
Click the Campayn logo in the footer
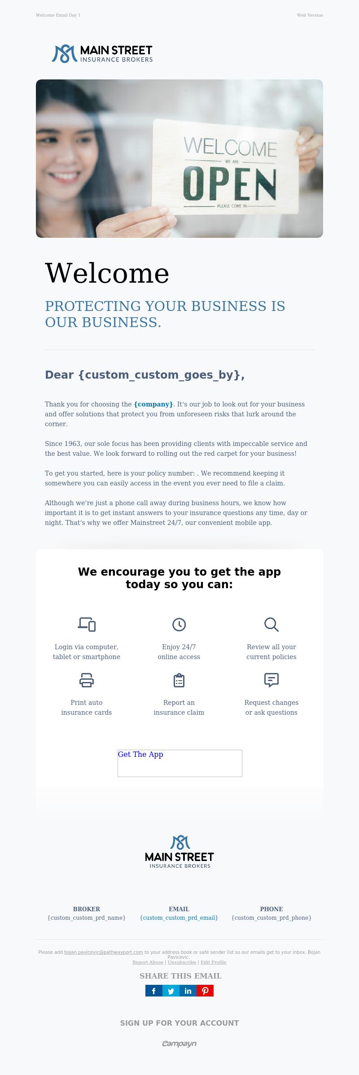[179, 1044]
